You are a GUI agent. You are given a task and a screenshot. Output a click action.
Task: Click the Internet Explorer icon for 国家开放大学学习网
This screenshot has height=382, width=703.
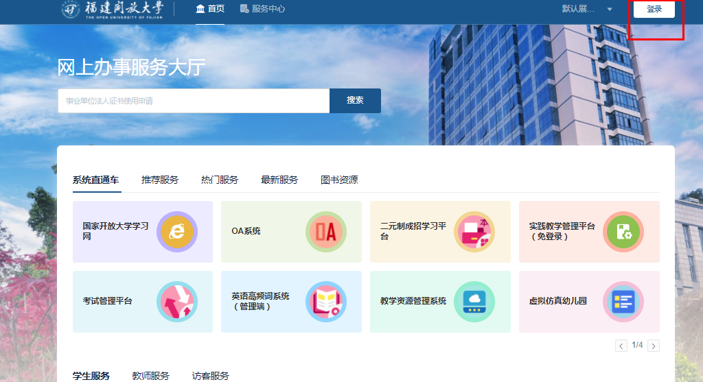pos(177,231)
